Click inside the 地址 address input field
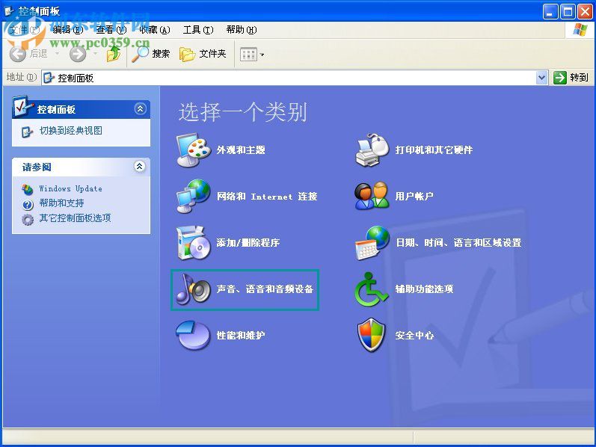The image size is (596, 447). (294, 78)
